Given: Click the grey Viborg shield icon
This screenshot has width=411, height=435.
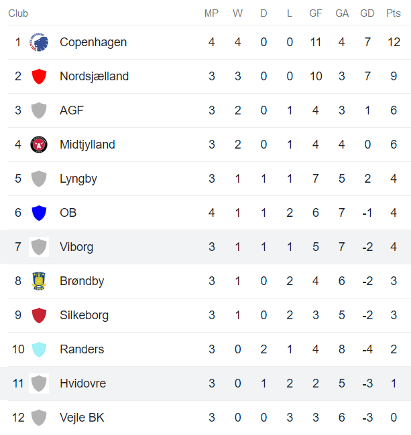Looking at the screenshot, I should pos(39,247).
